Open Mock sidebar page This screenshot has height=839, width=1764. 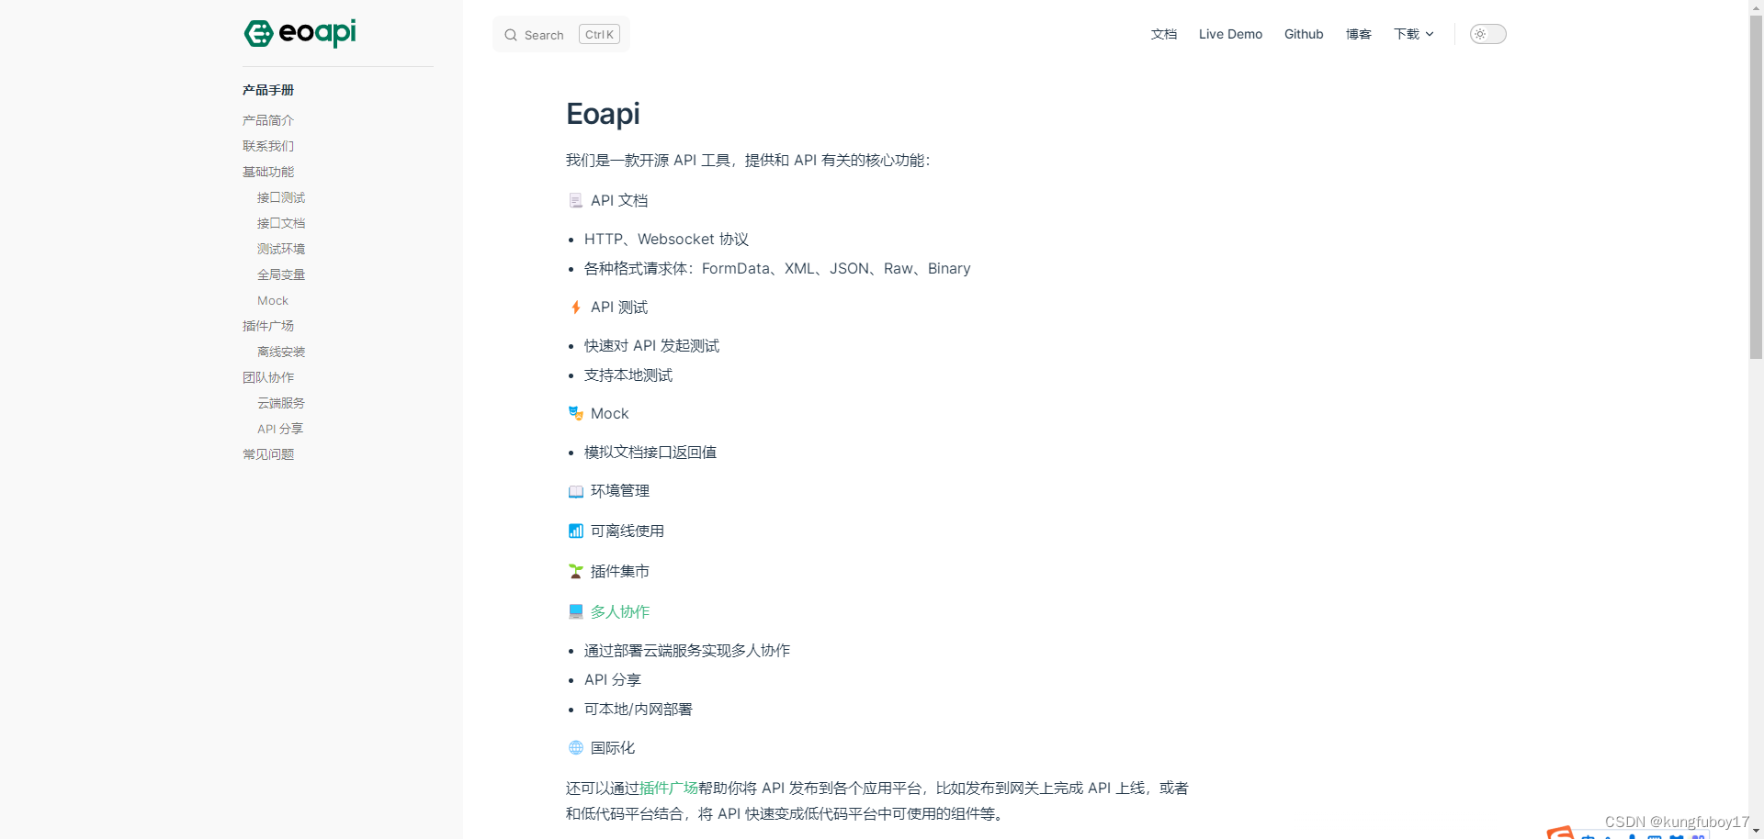click(x=273, y=300)
